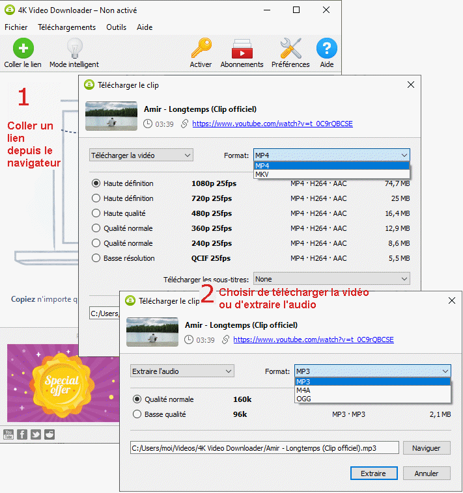Select Qualité normale 240p 25fps
Screen dimensions: 463x493
click(96, 243)
